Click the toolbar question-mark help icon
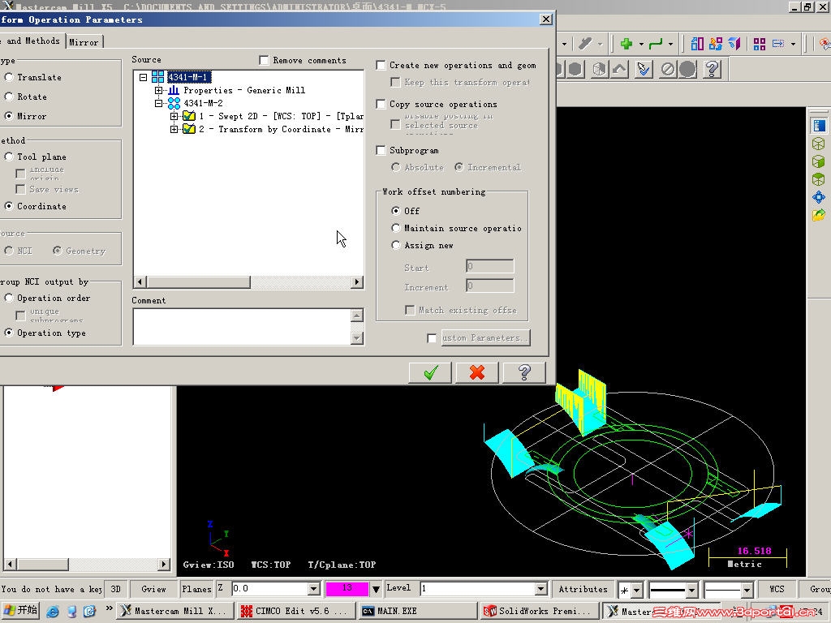 coord(713,70)
